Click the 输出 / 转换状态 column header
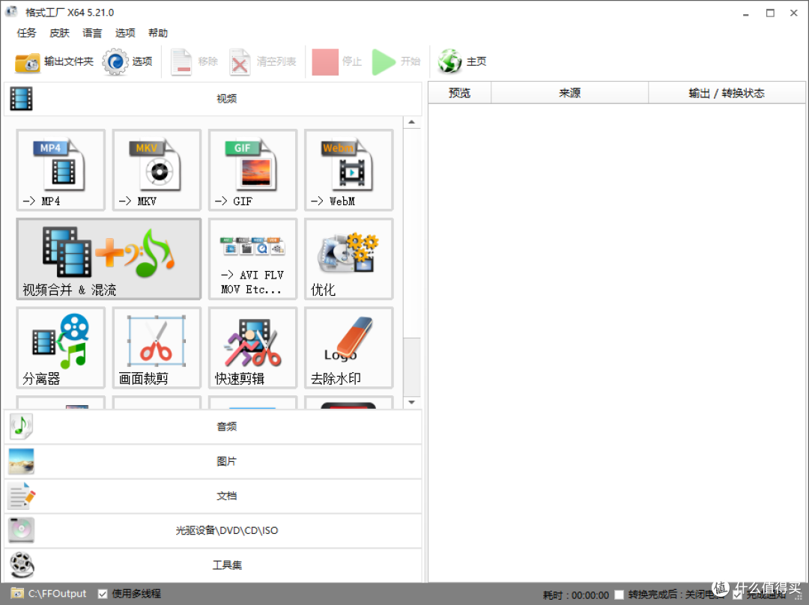 [x=727, y=93]
